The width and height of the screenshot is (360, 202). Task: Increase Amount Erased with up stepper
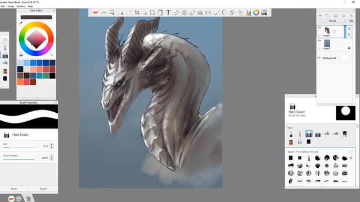tap(52, 156)
